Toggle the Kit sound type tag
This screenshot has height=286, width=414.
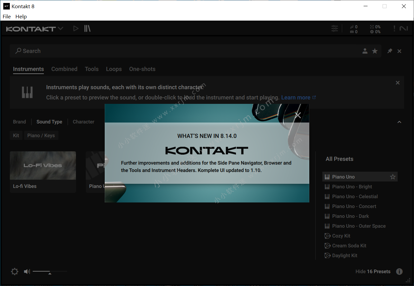16,136
